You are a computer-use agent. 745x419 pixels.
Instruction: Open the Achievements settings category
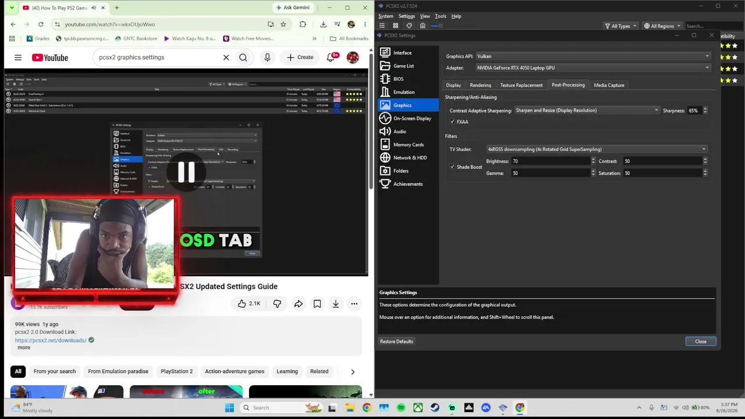408,184
